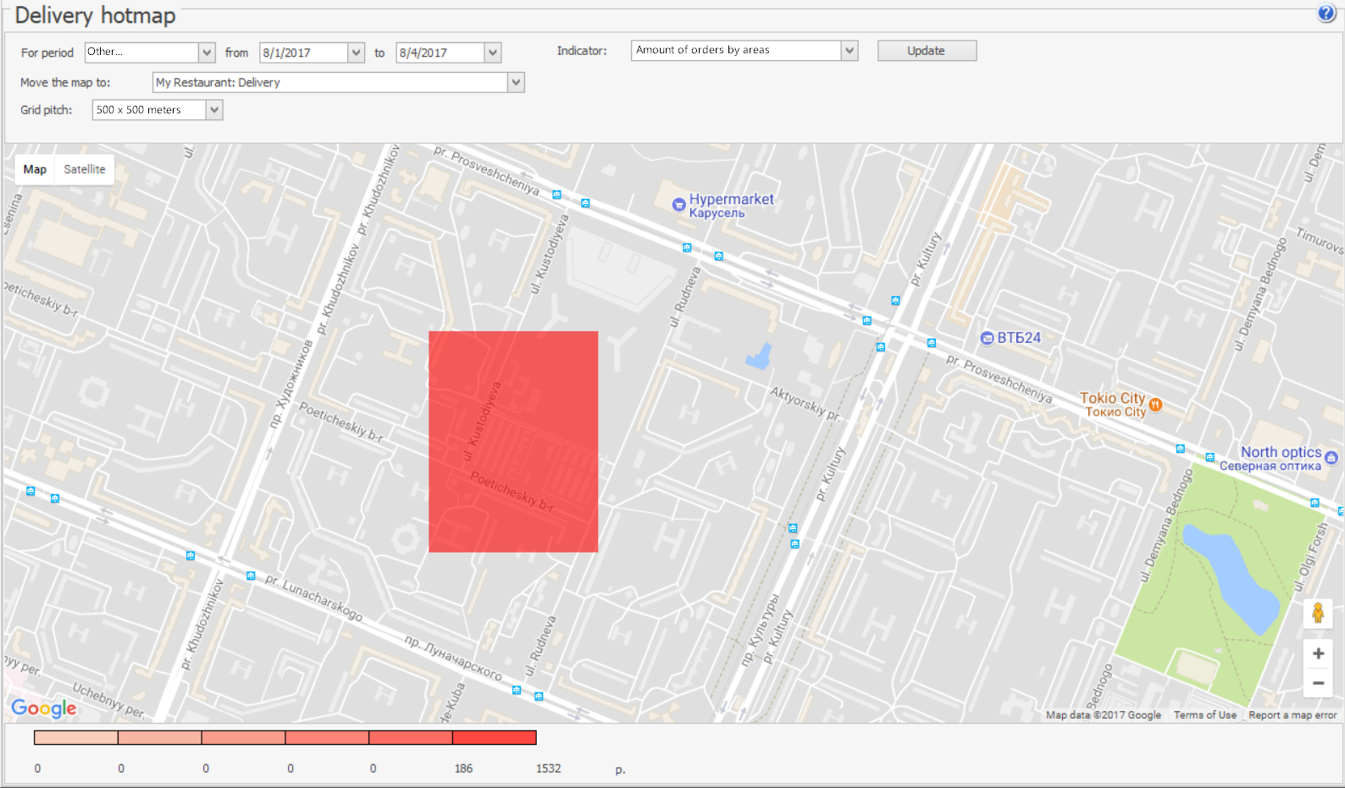This screenshot has width=1345, height=788.
Task: Select the Tokio City restaurant marker
Action: pos(1155,405)
